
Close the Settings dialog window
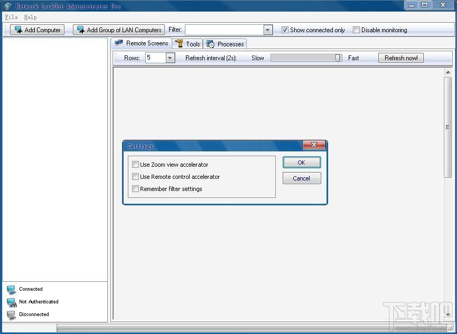314,145
